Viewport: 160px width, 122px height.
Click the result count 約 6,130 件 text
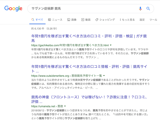[x=44, y=29]
